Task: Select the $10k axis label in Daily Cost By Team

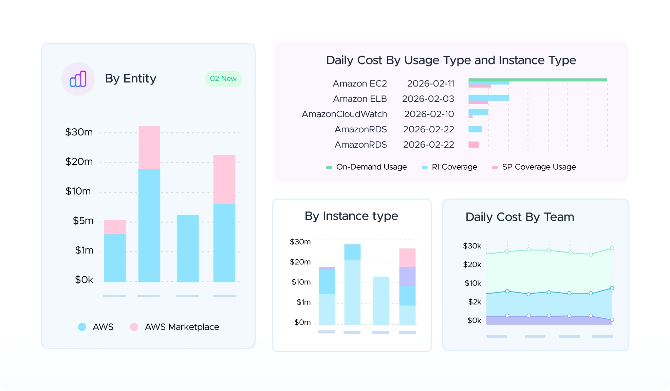Action: (x=473, y=283)
